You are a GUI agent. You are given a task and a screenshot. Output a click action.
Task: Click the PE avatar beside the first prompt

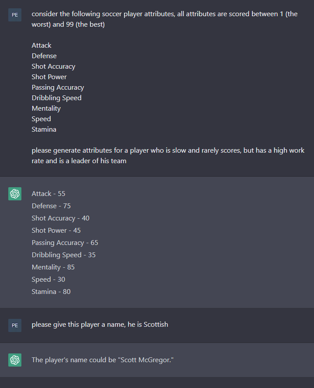coord(15,14)
